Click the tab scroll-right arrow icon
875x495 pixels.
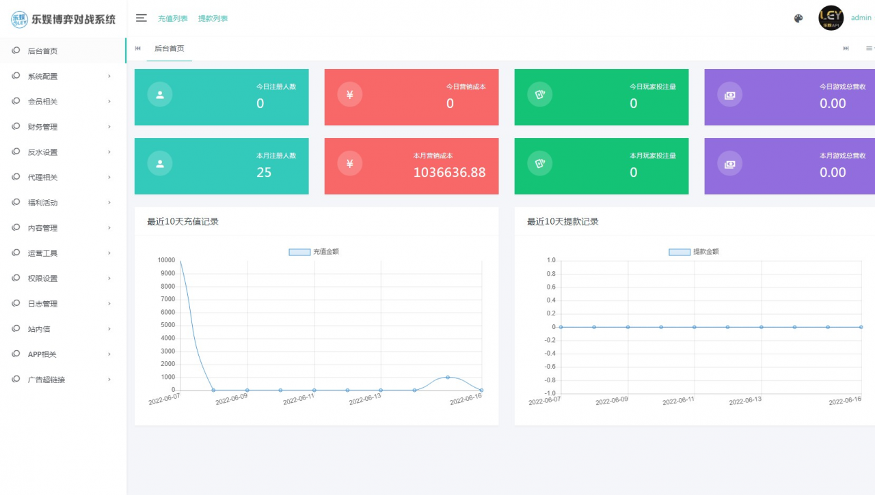[846, 48]
